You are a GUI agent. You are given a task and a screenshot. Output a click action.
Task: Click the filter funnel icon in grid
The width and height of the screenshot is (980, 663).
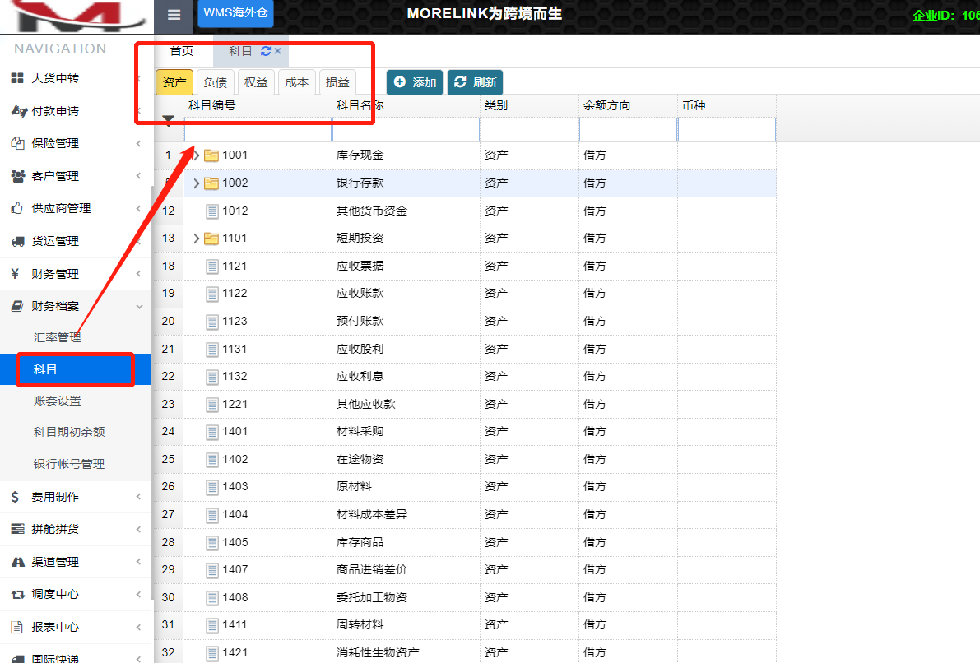pyautogui.click(x=169, y=120)
